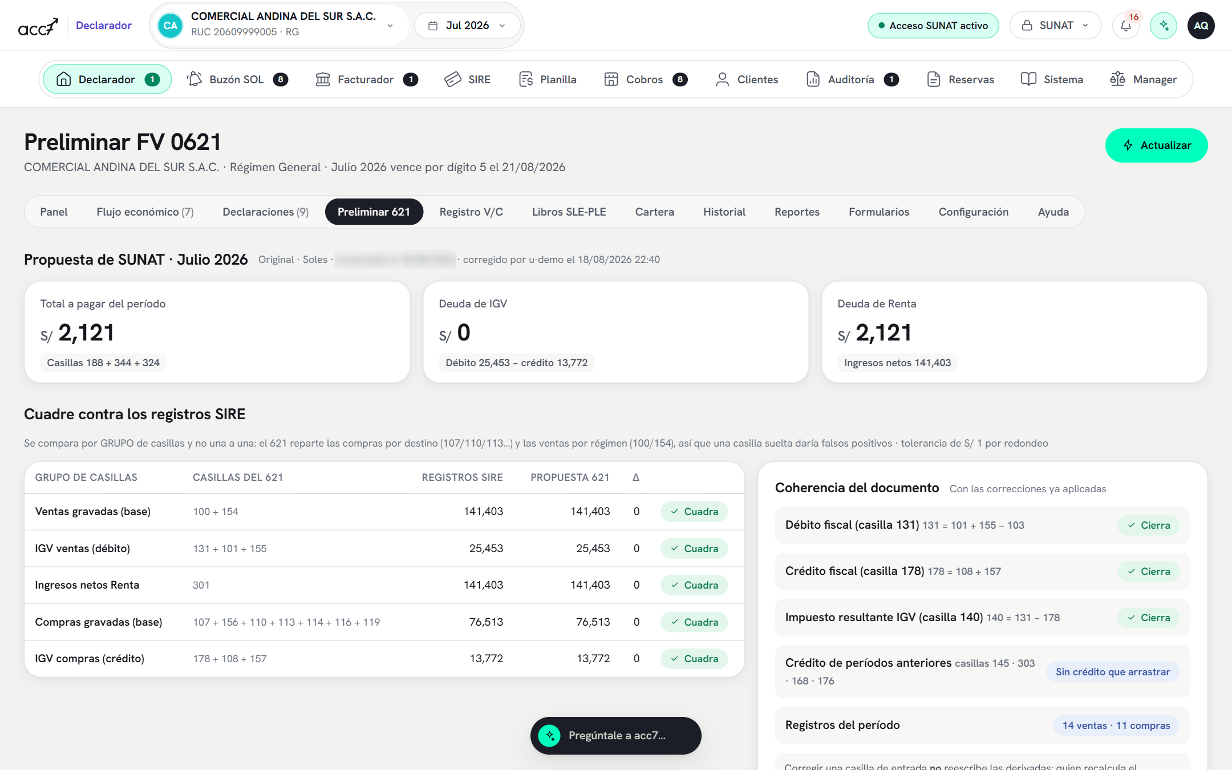
Task: Open the AQ user avatar
Action: 1201,26
